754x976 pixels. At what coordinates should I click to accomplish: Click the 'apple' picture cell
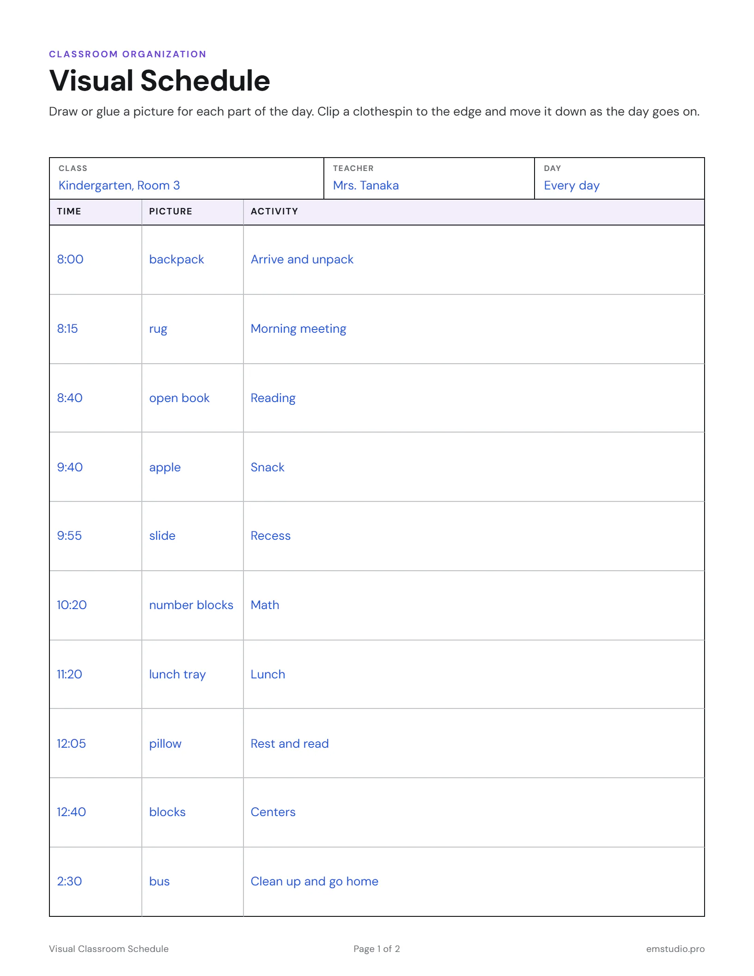(193, 467)
